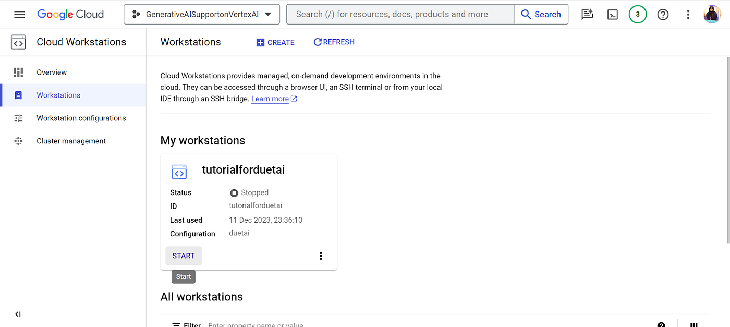The height and width of the screenshot is (327, 730).
Task: Click CREATE workstation button
Action: [x=275, y=42]
